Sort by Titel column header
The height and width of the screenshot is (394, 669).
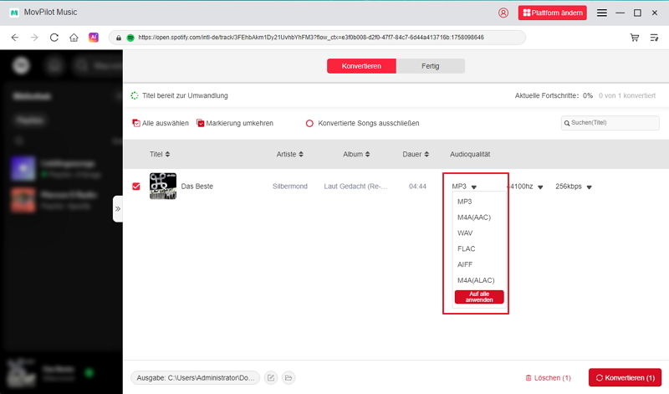(159, 155)
